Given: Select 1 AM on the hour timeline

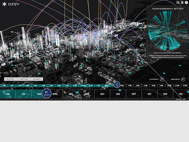Looking at the screenshot, I should 4,85.
